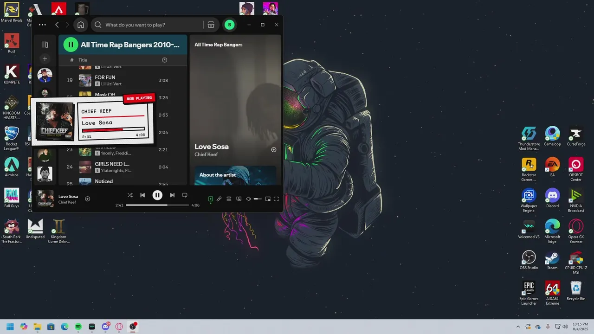Open the bottom sidebar library grayscale portrait
Screen dimensions: 594x334
45,174
